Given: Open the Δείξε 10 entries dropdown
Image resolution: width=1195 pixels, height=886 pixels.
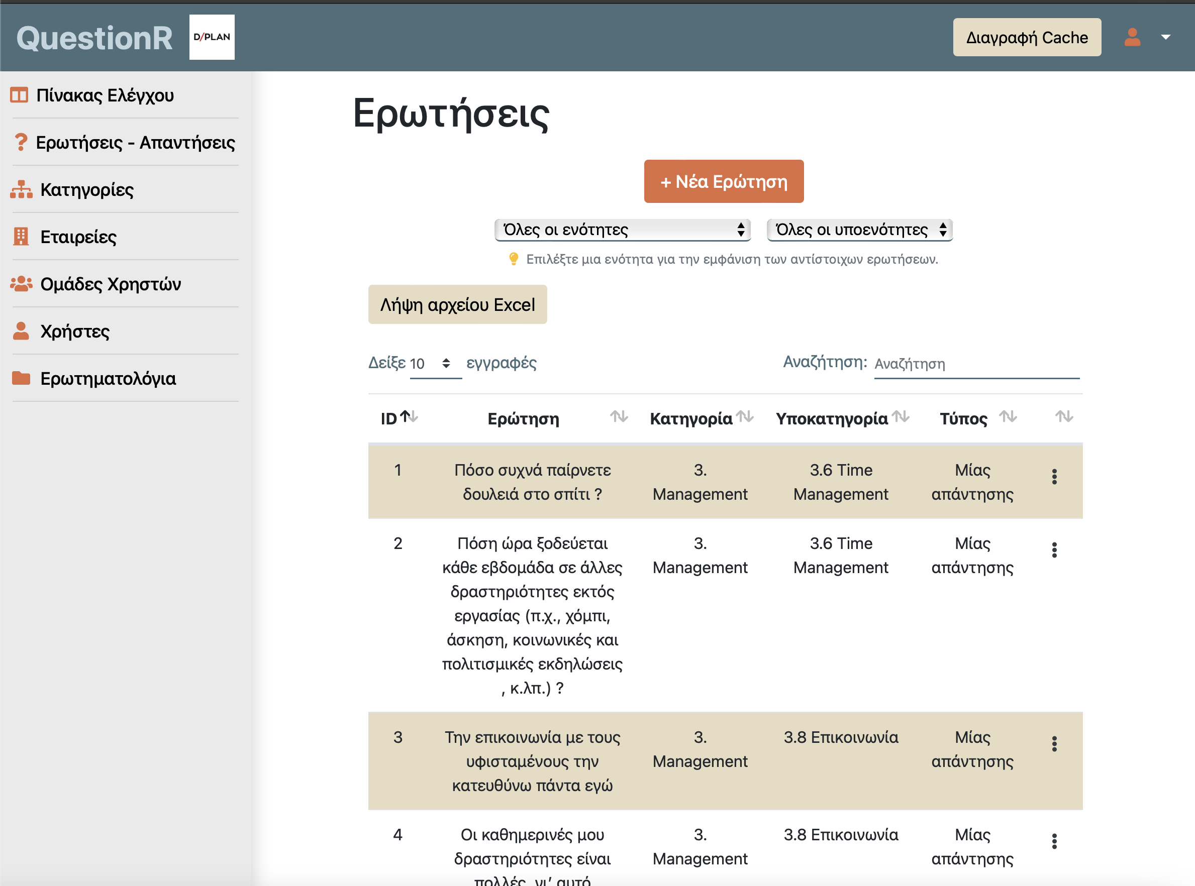Looking at the screenshot, I should pyautogui.click(x=436, y=364).
